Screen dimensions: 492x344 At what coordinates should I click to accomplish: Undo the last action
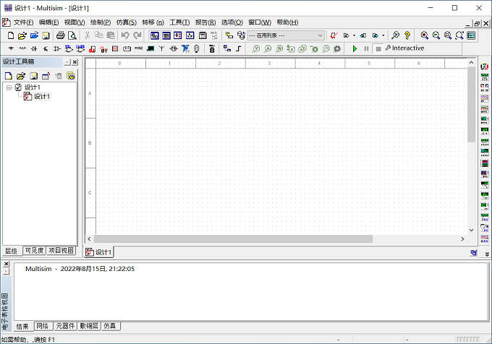[125, 35]
